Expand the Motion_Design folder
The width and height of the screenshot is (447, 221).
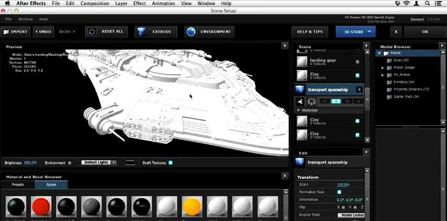[383, 67]
